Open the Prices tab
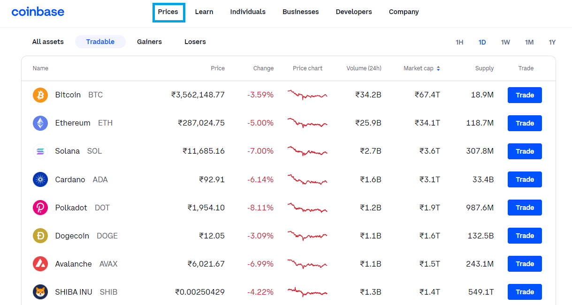Image resolution: width=572 pixels, height=305 pixels. tap(168, 12)
